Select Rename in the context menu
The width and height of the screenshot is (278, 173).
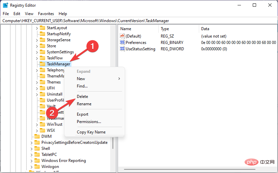click(x=95, y=104)
